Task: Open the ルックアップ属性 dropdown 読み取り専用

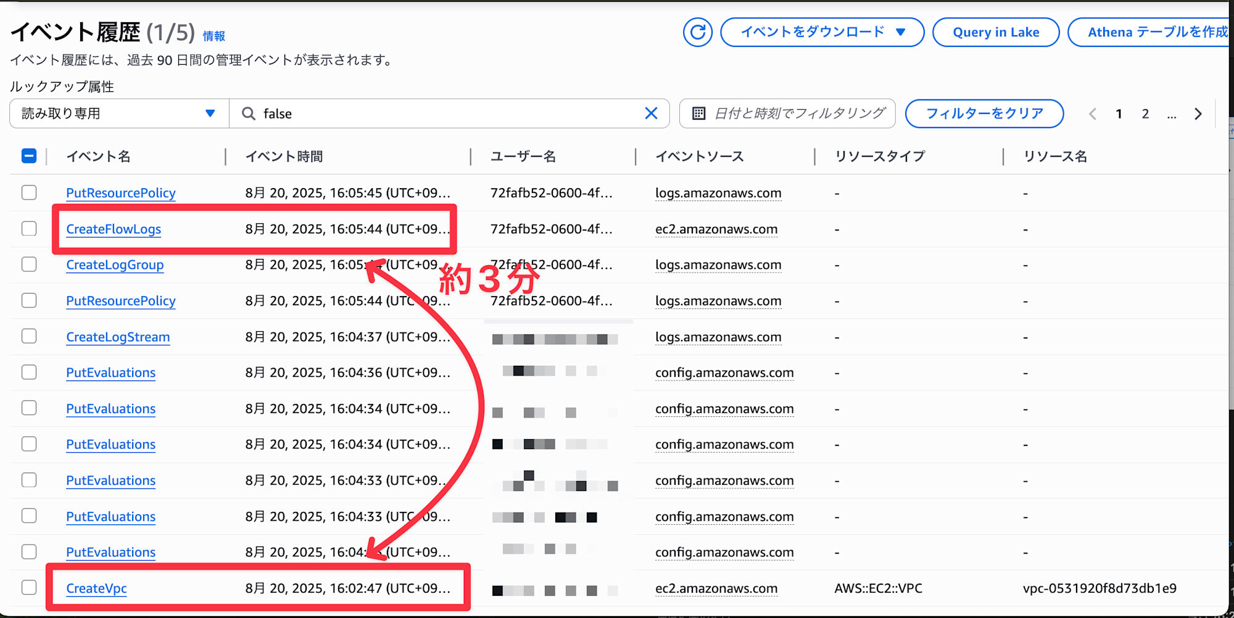Action: (x=119, y=113)
